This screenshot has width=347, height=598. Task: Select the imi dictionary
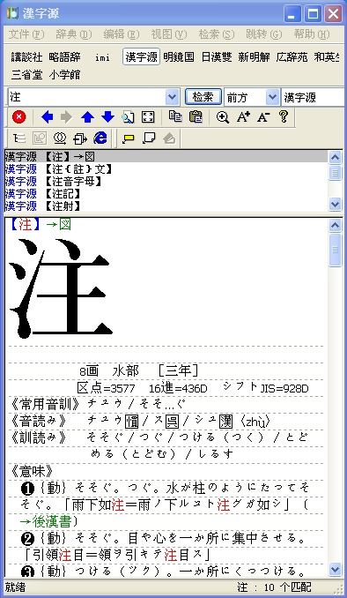(102, 57)
